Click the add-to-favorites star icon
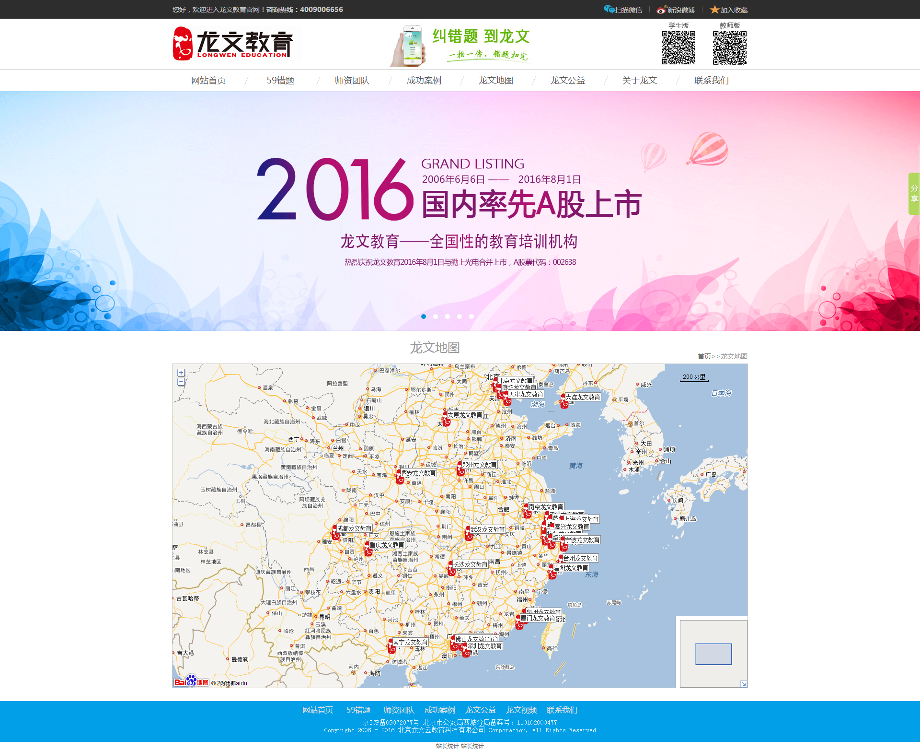This screenshot has width=920, height=750. [714, 10]
